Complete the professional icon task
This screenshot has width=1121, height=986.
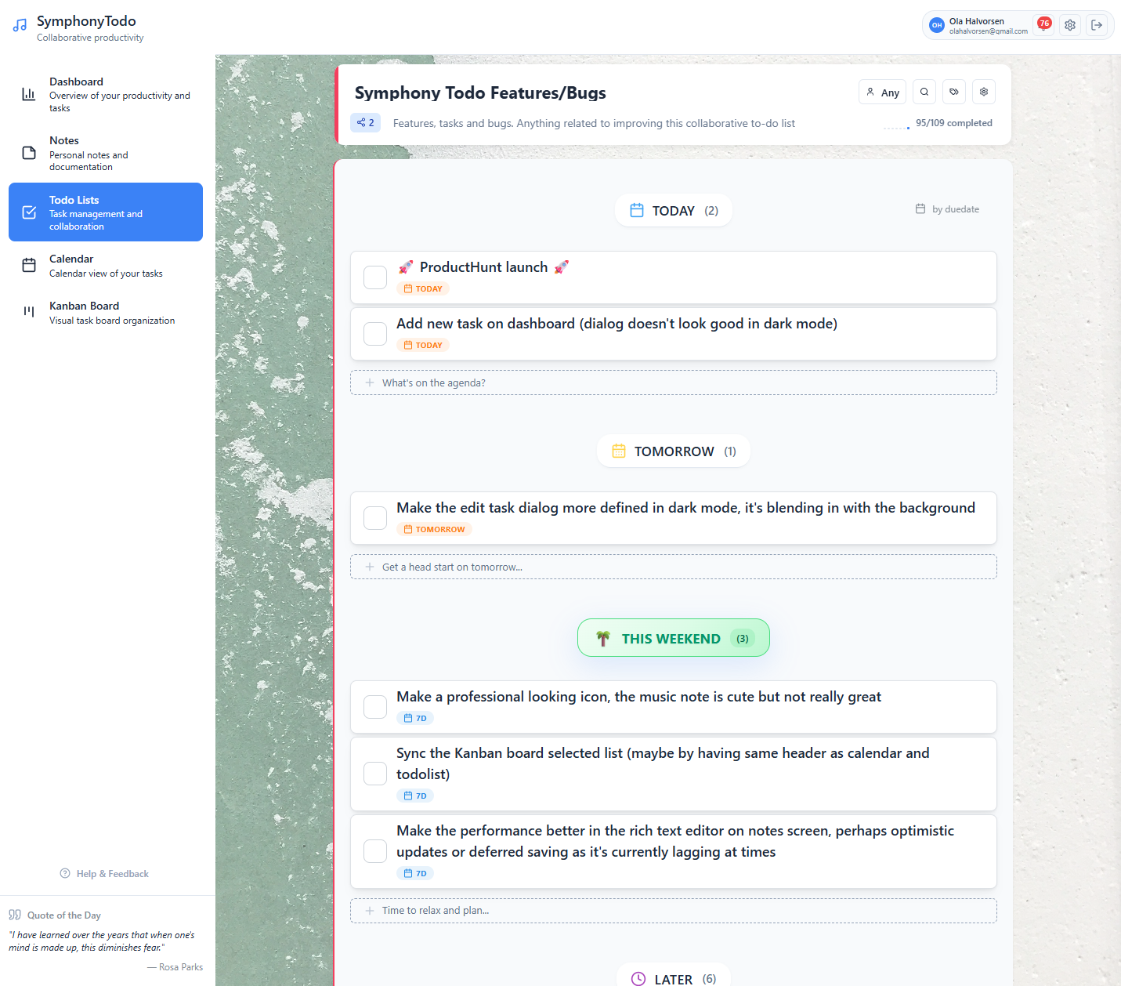click(375, 706)
